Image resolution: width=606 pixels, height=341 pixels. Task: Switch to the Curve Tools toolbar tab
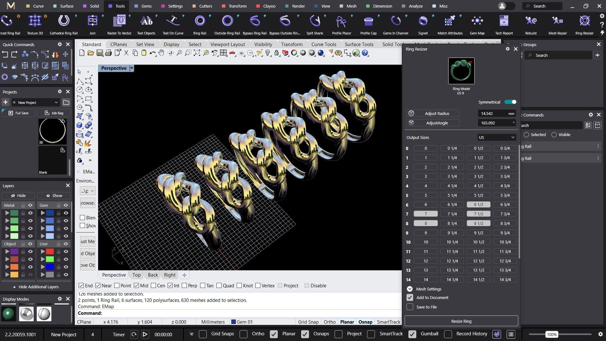point(324,44)
